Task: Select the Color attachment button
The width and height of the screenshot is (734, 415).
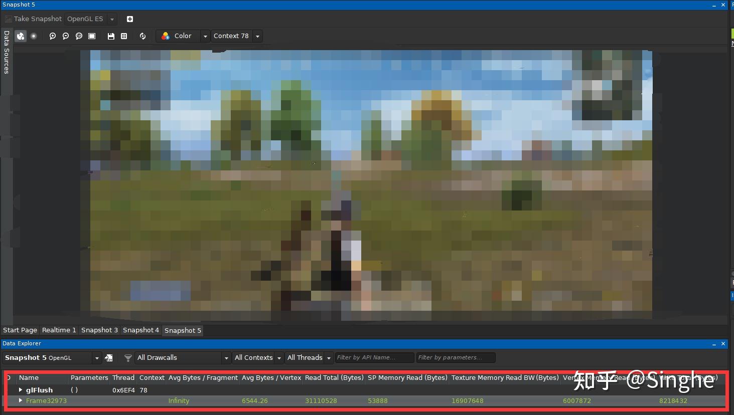Action: coord(178,36)
